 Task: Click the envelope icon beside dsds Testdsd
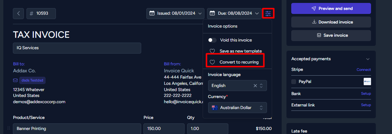(x=15, y=80)
